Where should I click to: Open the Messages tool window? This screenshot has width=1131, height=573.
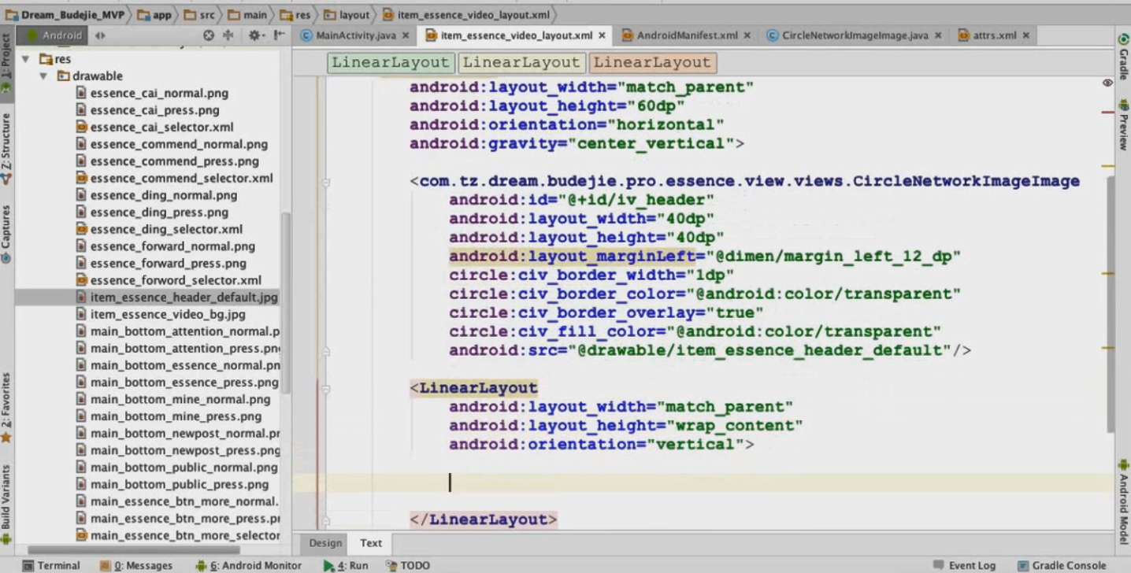point(135,565)
